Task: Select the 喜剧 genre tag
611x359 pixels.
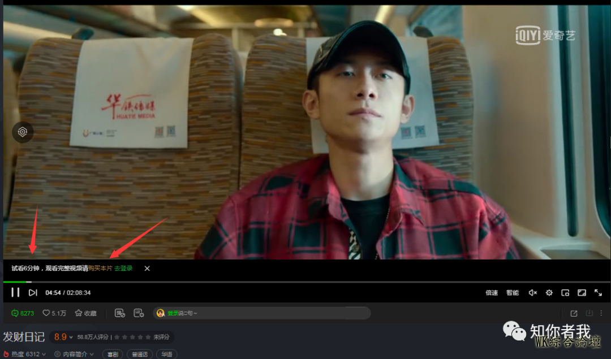Action: tap(112, 354)
